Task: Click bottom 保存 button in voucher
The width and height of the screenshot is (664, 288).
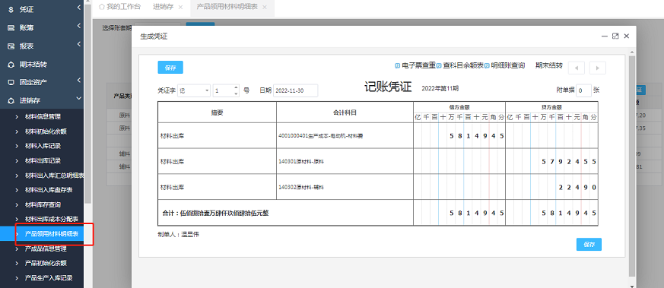Action: pyautogui.click(x=589, y=245)
